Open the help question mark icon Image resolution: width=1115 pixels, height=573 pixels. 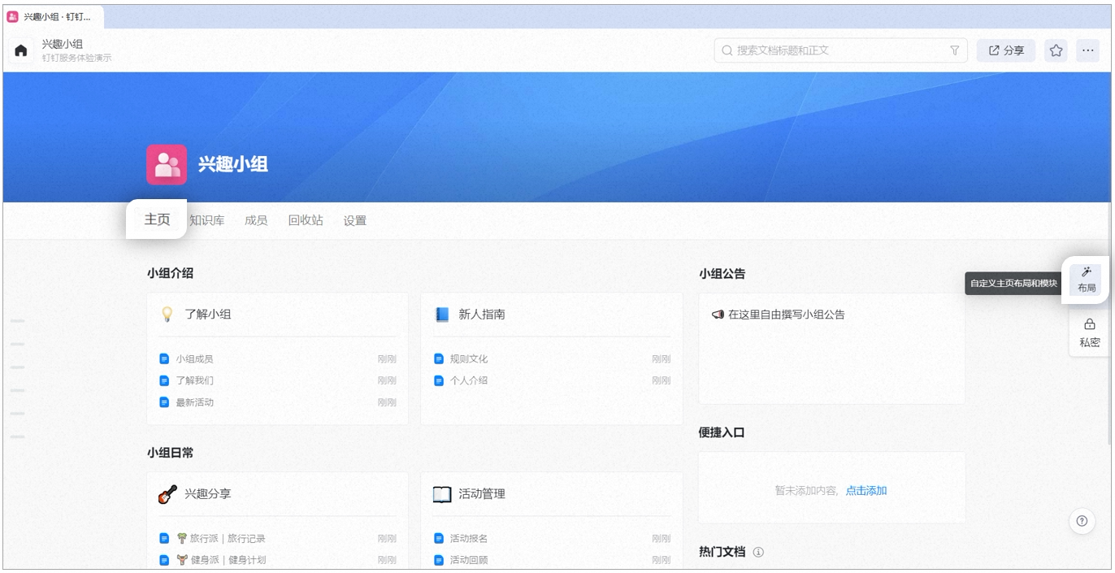click(x=1082, y=522)
